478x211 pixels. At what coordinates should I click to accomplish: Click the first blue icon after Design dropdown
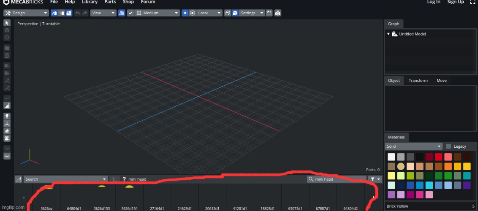coord(54,13)
